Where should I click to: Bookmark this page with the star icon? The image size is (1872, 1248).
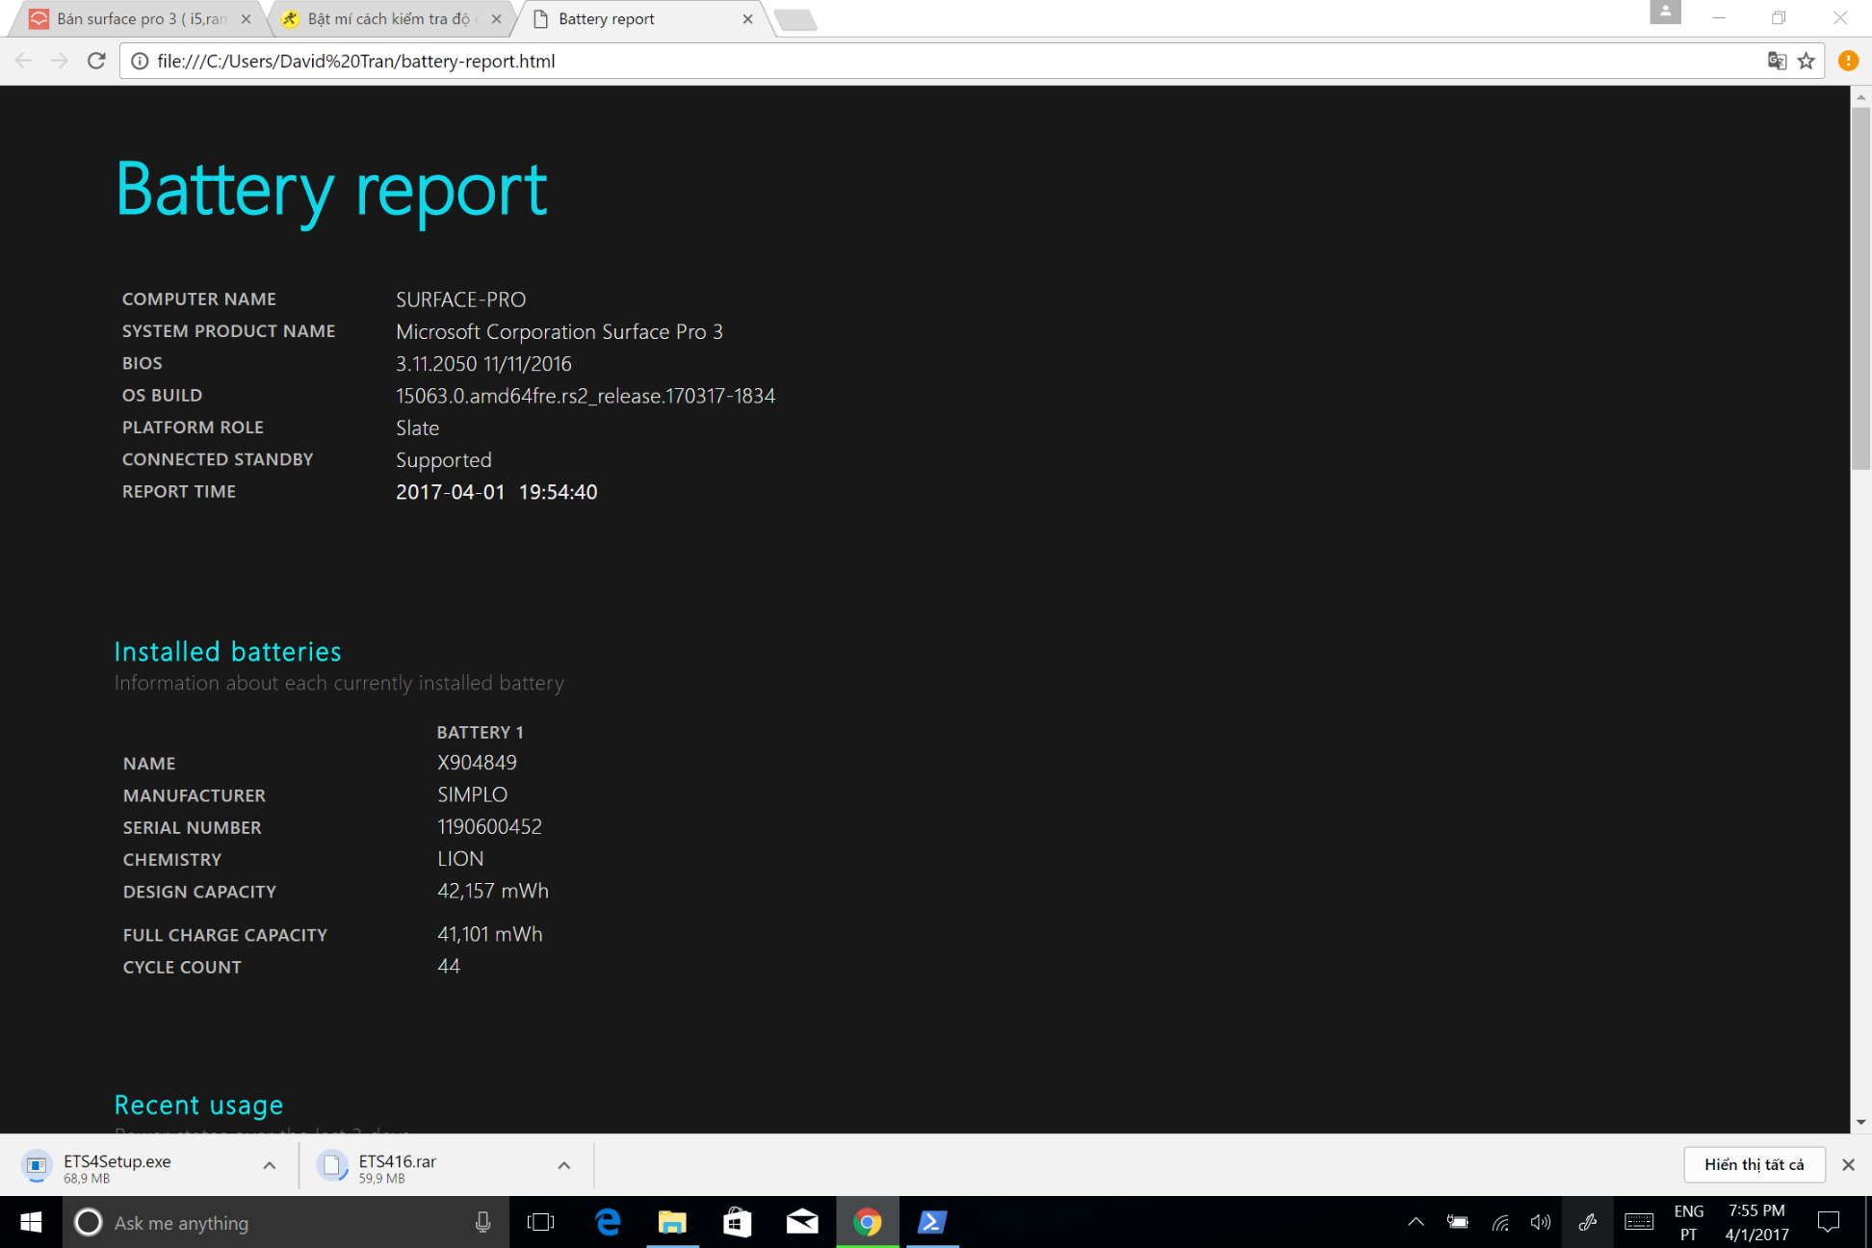point(1806,61)
